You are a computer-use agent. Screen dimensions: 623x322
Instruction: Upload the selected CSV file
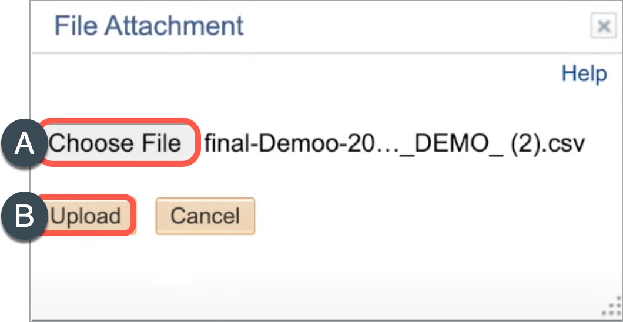[x=86, y=216]
